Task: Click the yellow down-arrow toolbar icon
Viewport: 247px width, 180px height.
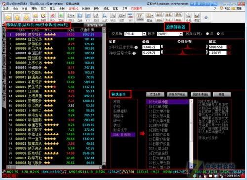Action: click(x=27, y=17)
